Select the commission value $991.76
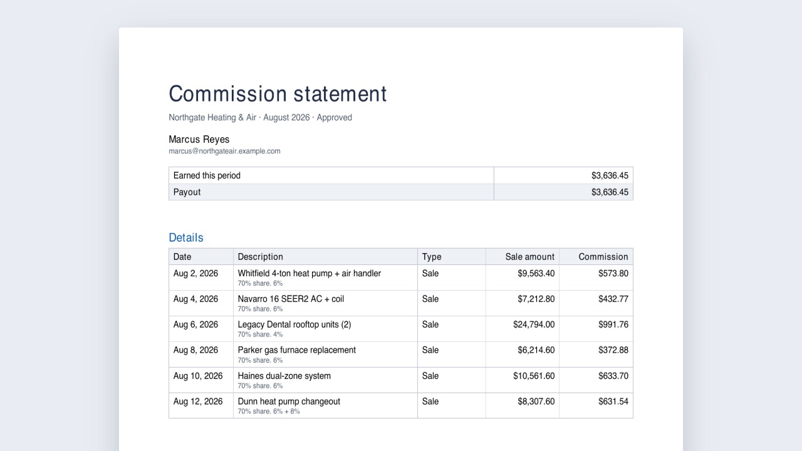The height and width of the screenshot is (451, 802). click(x=613, y=325)
